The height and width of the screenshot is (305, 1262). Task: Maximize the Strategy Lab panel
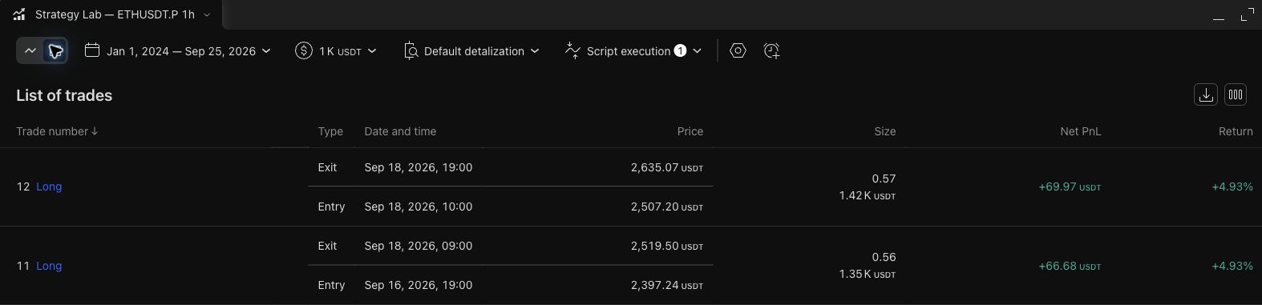pos(1247,14)
